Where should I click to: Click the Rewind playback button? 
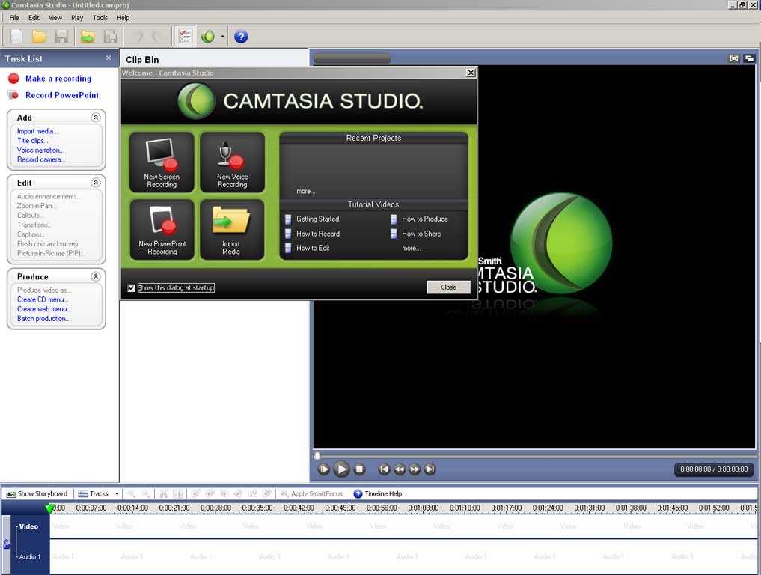tap(400, 469)
